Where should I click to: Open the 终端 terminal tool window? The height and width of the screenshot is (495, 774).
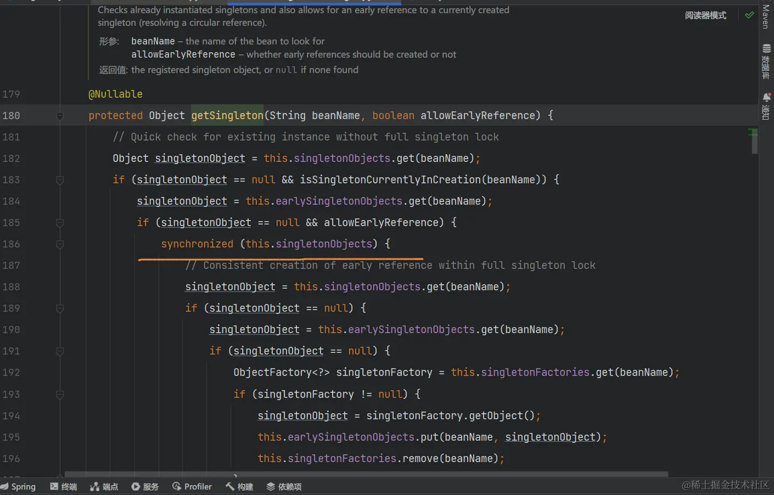pyautogui.click(x=64, y=487)
